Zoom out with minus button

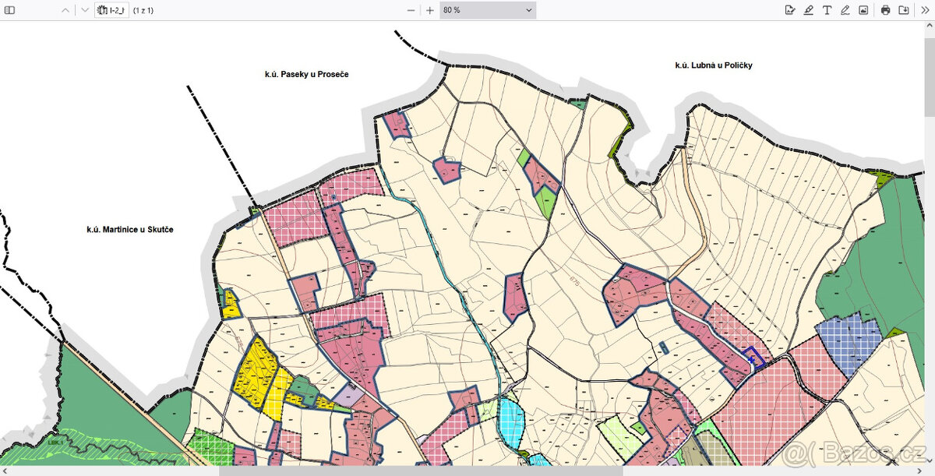411,10
